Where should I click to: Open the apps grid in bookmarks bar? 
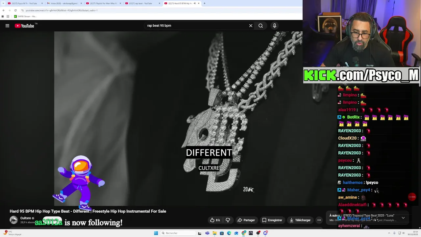(8, 16)
